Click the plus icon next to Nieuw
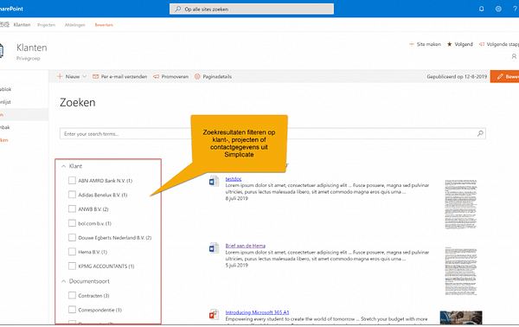This screenshot has height=327, width=519. pos(60,76)
